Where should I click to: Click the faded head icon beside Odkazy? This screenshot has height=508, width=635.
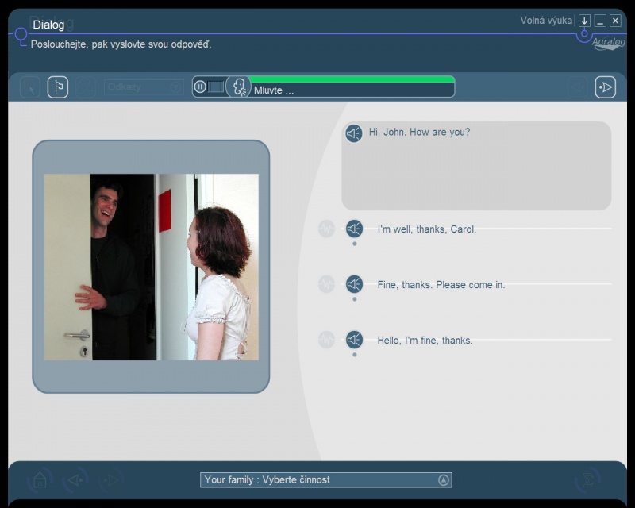coord(86,87)
